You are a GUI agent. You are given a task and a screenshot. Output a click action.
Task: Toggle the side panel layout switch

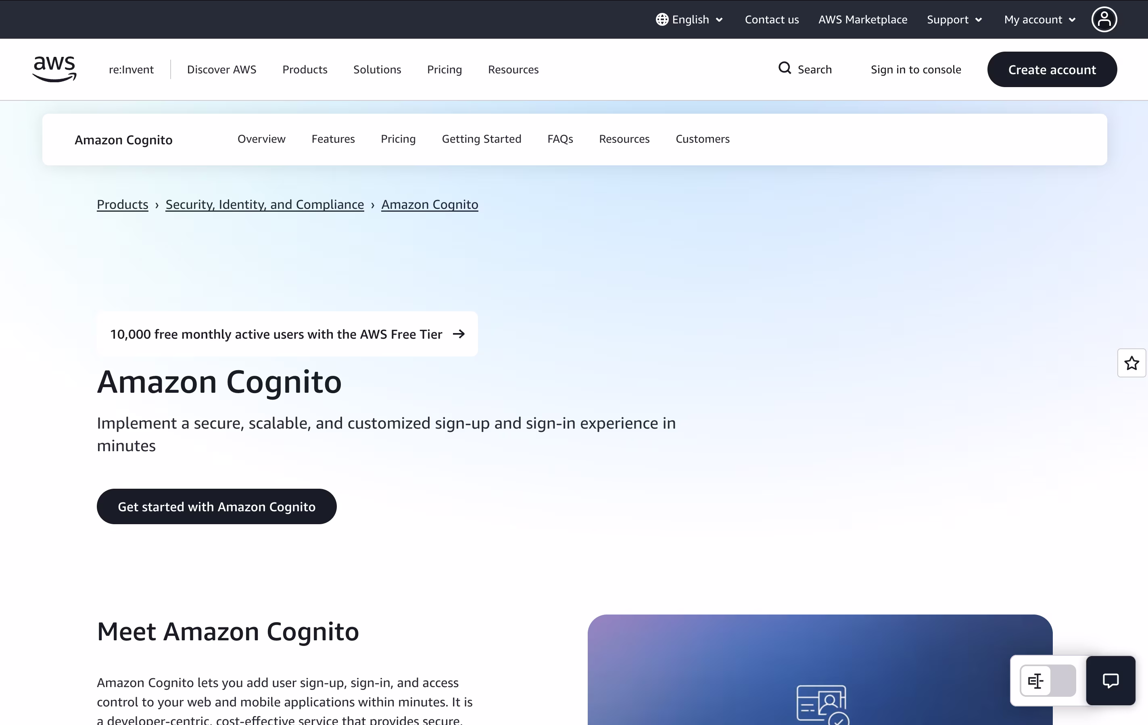pyautogui.click(x=1048, y=681)
